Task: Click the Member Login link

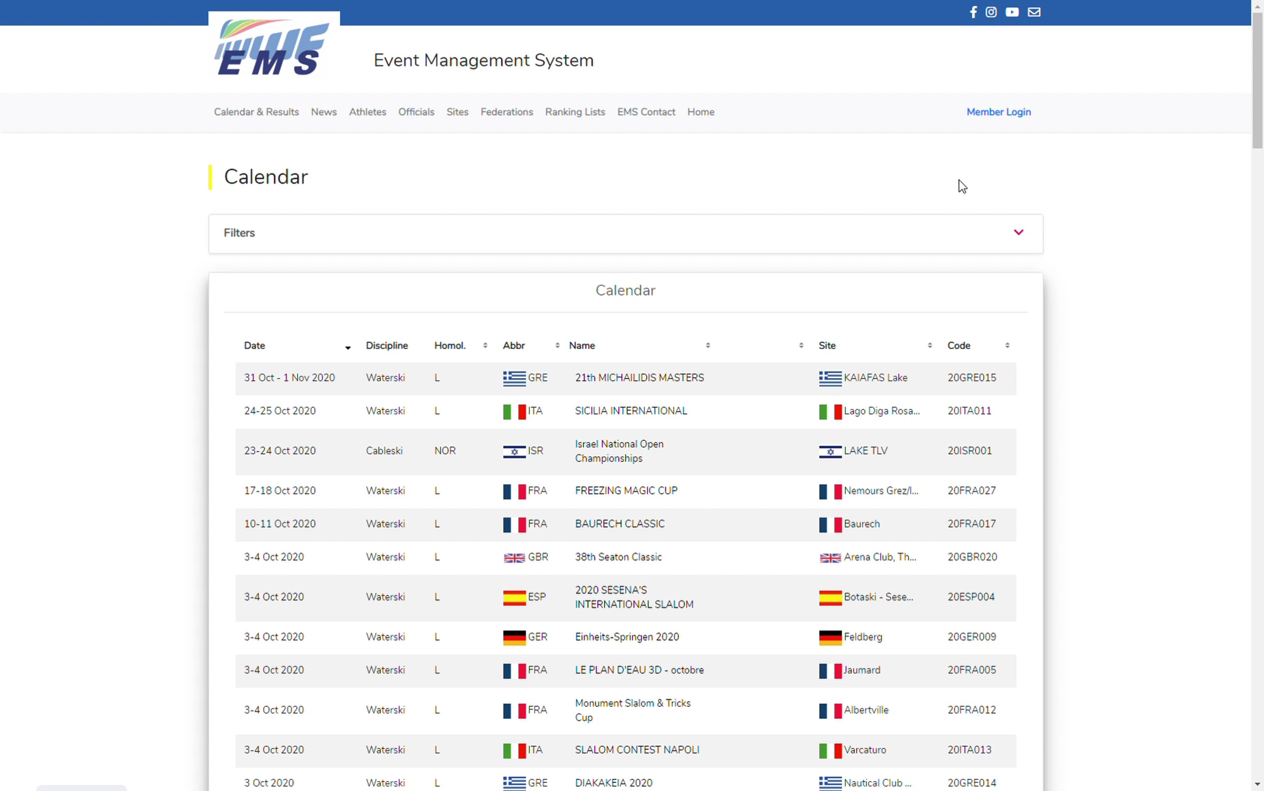Action: (998, 112)
